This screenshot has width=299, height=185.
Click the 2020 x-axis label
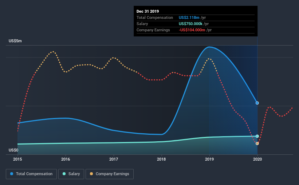click(x=257, y=159)
